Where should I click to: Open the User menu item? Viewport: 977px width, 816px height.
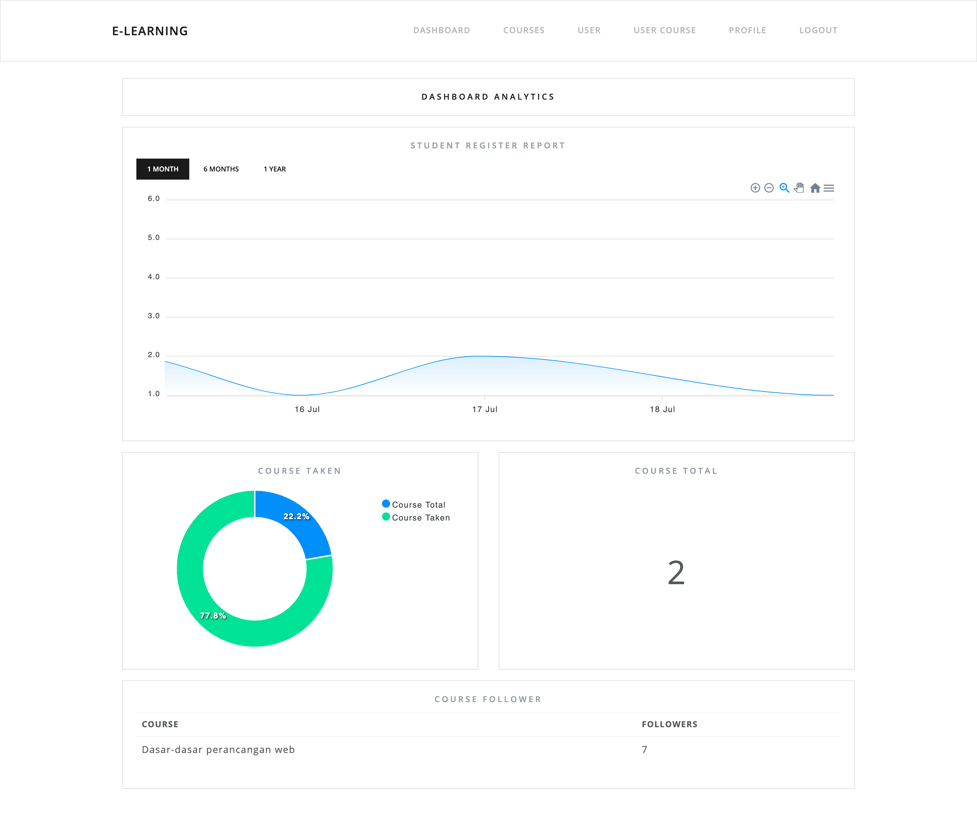click(589, 30)
